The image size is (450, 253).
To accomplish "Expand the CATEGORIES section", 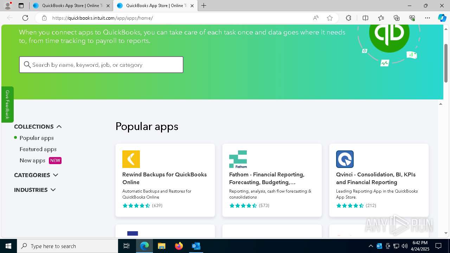I will point(36,175).
